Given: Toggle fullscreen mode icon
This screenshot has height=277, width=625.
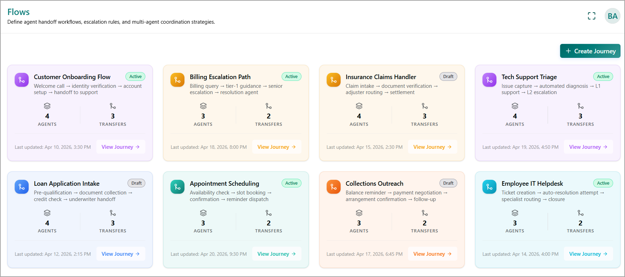Looking at the screenshot, I should pyautogui.click(x=591, y=16).
